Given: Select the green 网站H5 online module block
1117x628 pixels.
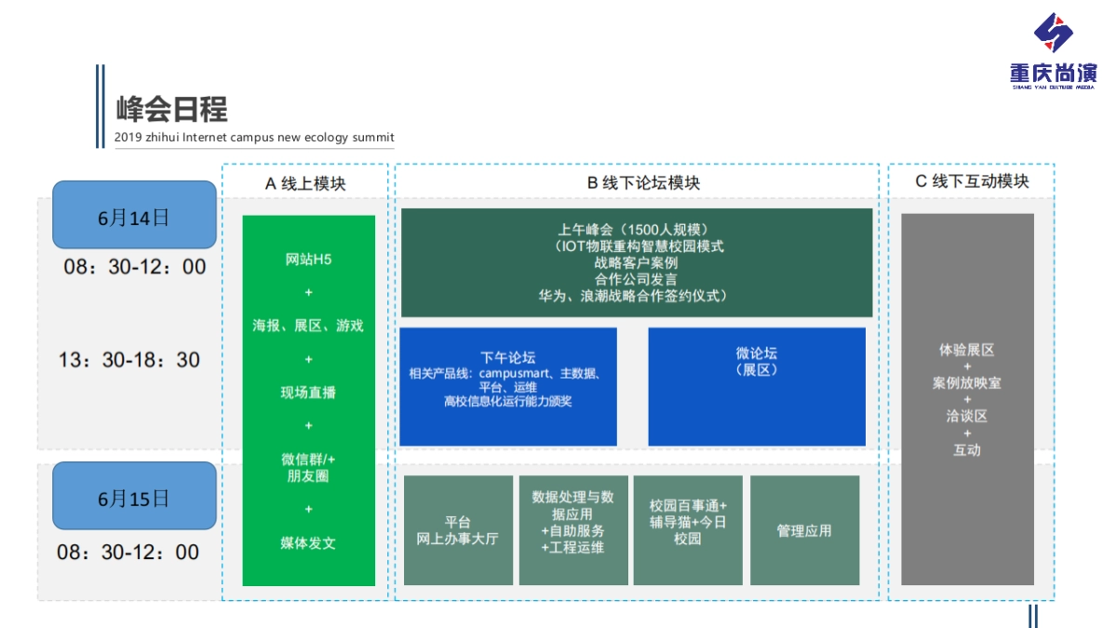Looking at the screenshot, I should [x=308, y=400].
